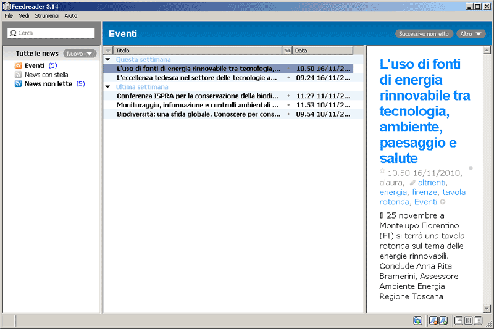Click the blue update feeds status bar icon
This screenshot has width=494, height=329.
[x=418, y=320]
